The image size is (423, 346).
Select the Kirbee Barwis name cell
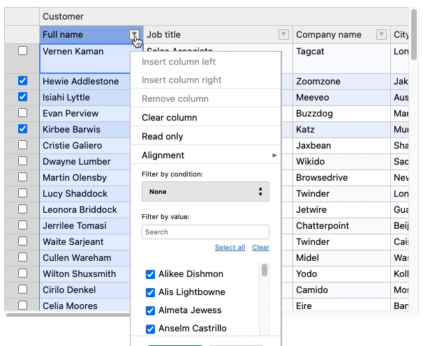pyautogui.click(x=85, y=130)
